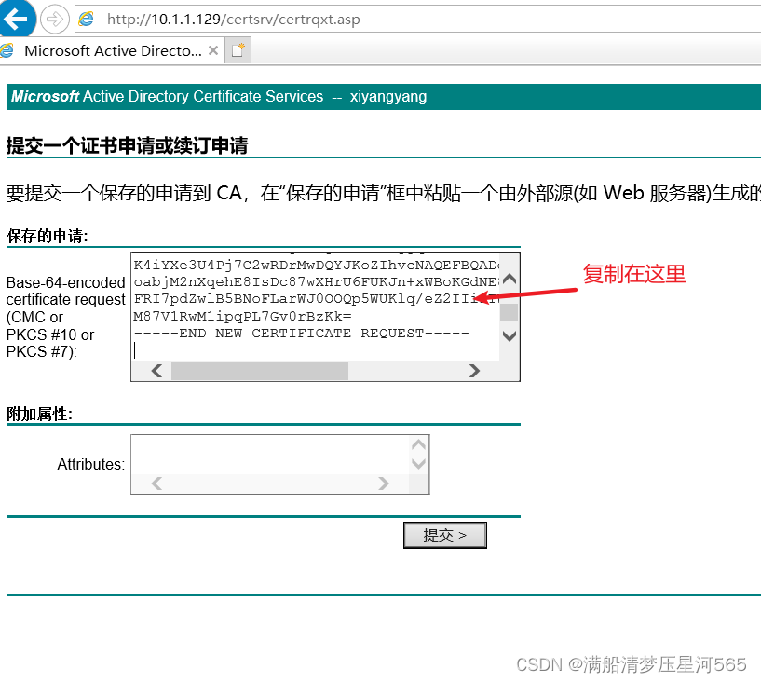
Task: Click right arrow of request box horizontal scrollbar
Action: pos(474,371)
